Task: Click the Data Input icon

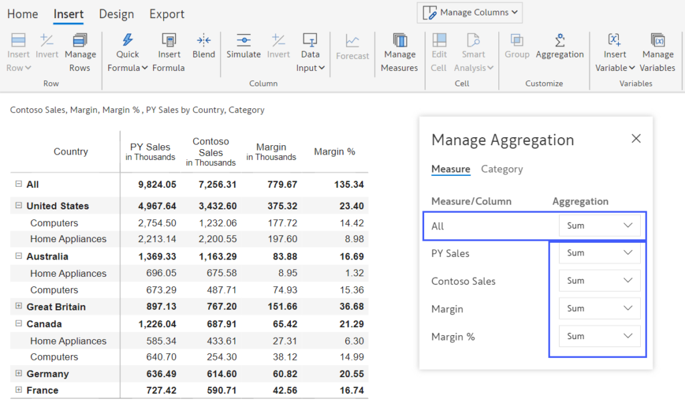Action: [310, 40]
